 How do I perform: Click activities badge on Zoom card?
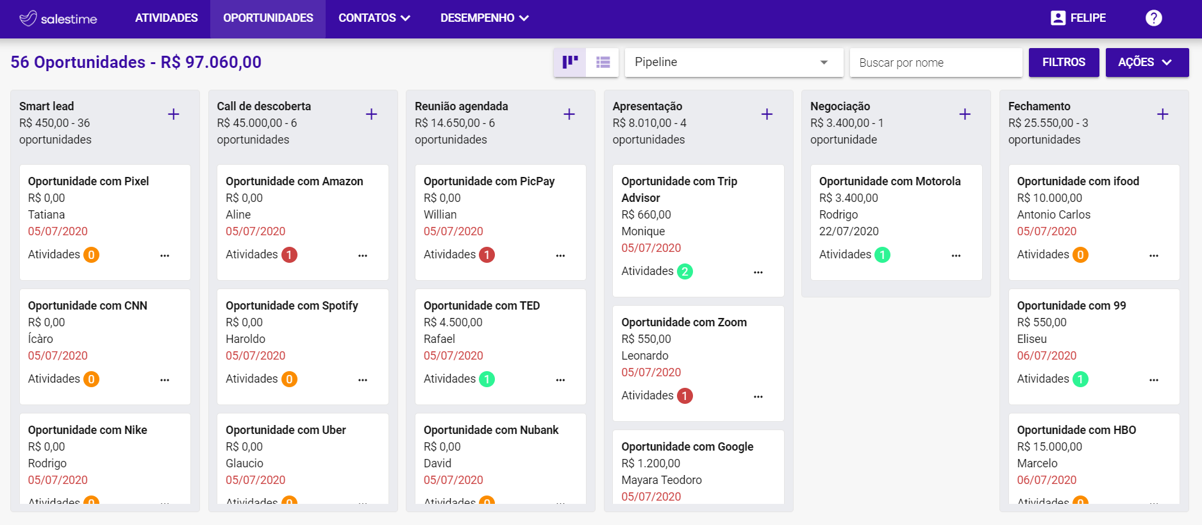pyautogui.click(x=685, y=396)
